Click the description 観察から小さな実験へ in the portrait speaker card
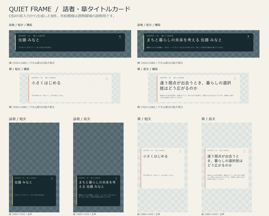 (x=97, y=196)
